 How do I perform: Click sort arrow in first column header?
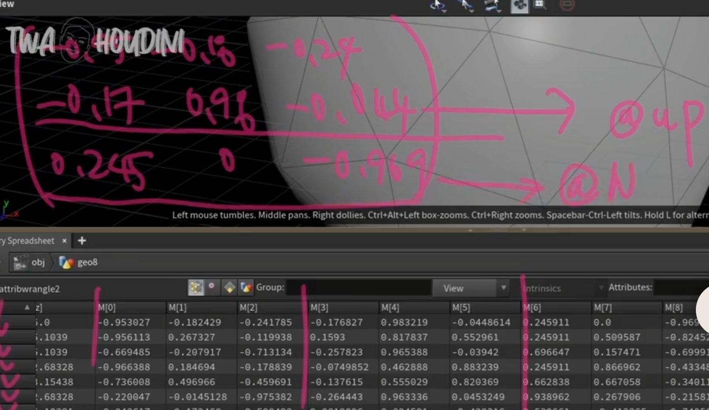pyautogui.click(x=27, y=307)
